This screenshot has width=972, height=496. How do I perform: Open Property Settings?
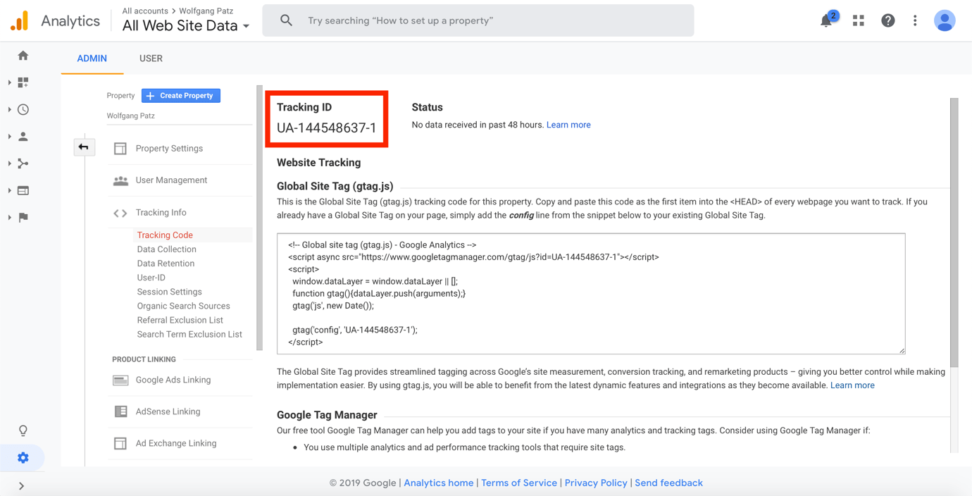(x=169, y=149)
